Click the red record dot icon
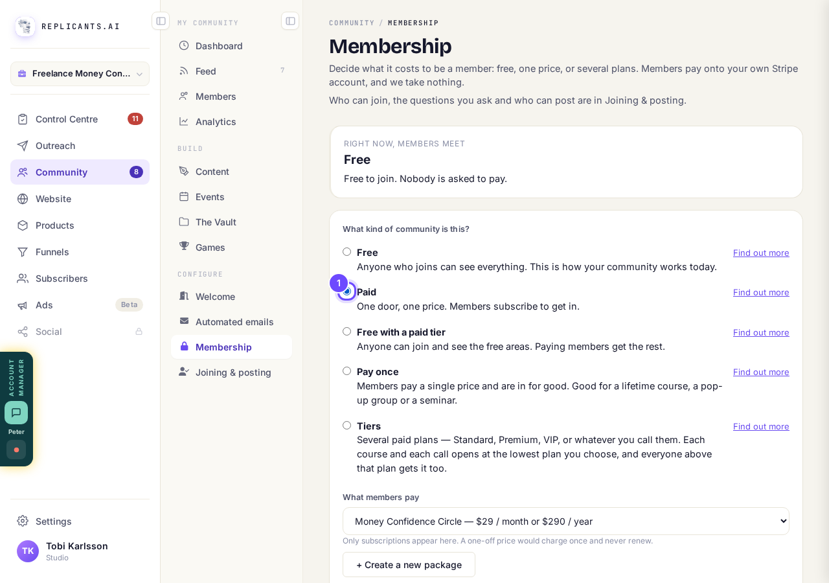This screenshot has width=829, height=583. coord(16,450)
